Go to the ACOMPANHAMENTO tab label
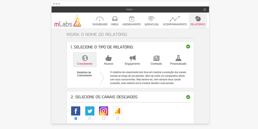The width and height of the screenshot is (258, 129). pyautogui.click(x=175, y=25)
